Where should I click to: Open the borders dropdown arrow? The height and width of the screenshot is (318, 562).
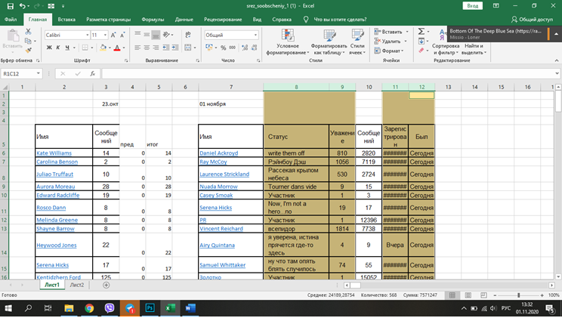pos(91,48)
